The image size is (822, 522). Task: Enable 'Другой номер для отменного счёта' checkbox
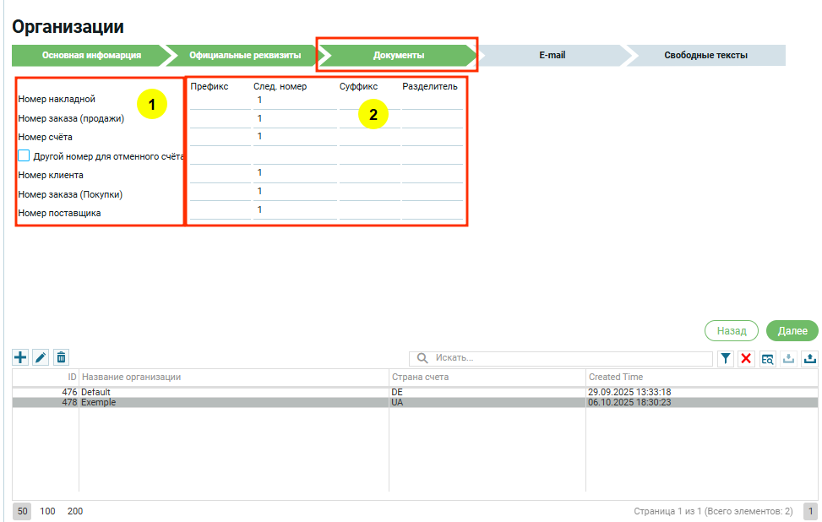[24, 155]
